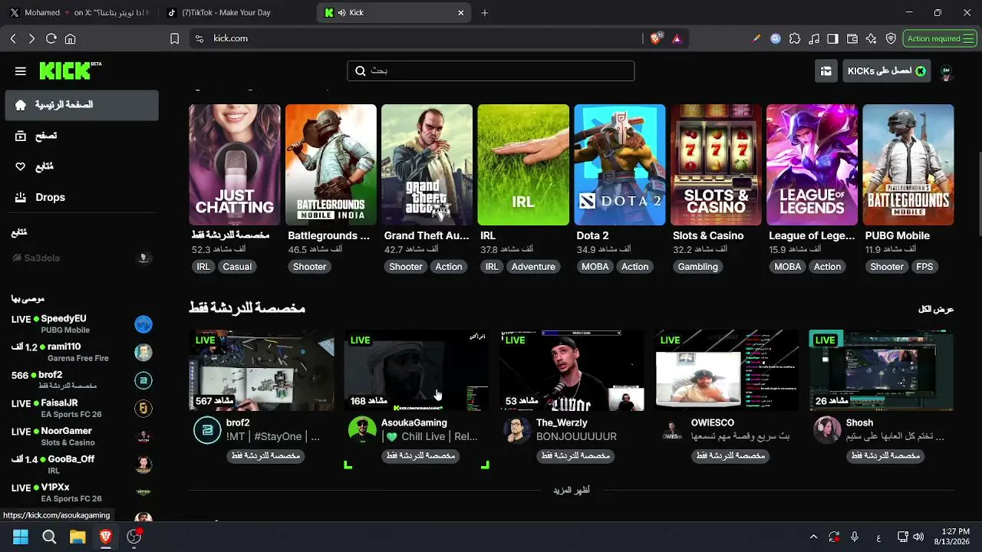Go back in browser history
This screenshot has width=982, height=552.
(x=13, y=38)
